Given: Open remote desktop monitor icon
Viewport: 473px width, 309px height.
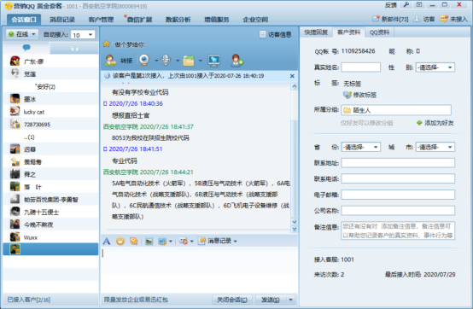Looking at the screenshot, I should 214,61.
